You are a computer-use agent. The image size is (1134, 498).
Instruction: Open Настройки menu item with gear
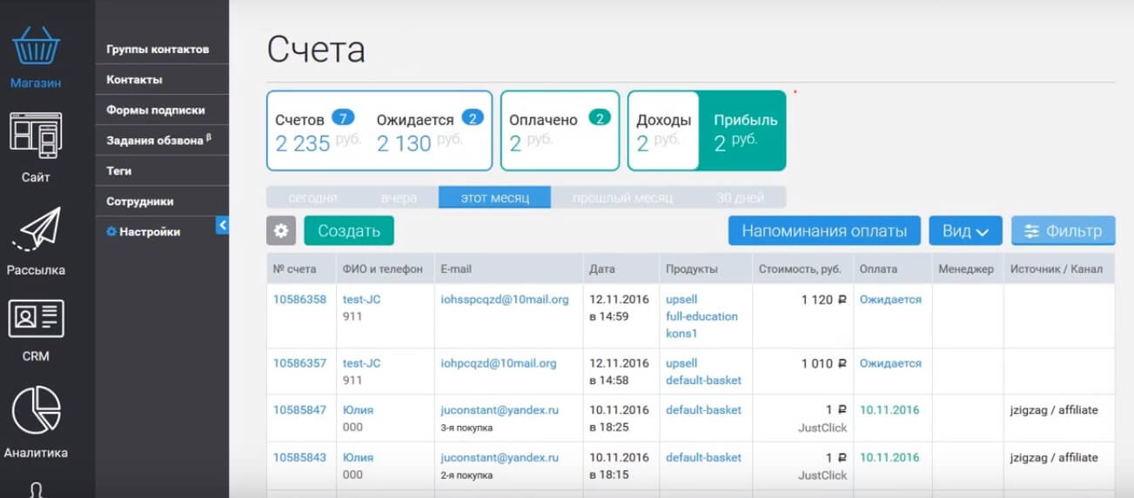(144, 231)
